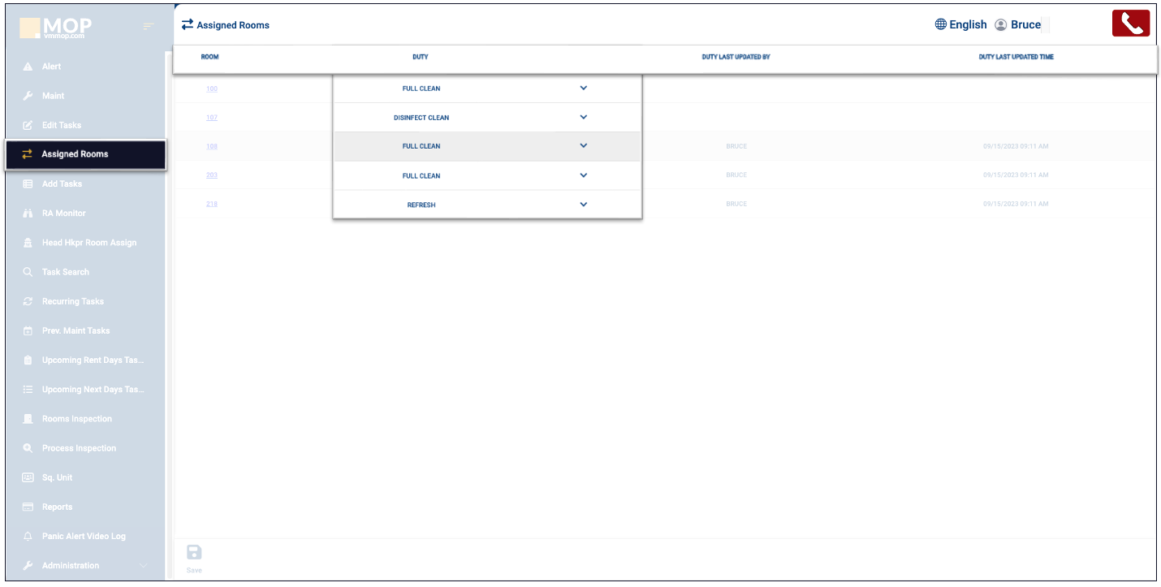Image resolution: width=1161 pixels, height=587 pixels.
Task: Click the red phone call icon
Action: coord(1130,24)
